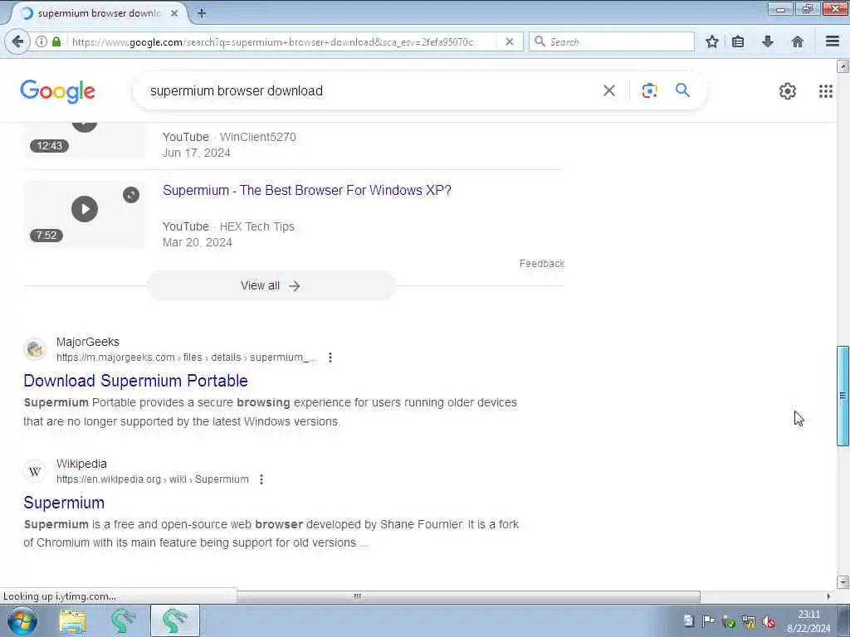Click the first dragon browser taskbar icon
The width and height of the screenshot is (850, 637).
tap(123, 620)
